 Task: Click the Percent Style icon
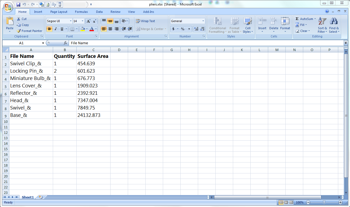tap(183, 29)
